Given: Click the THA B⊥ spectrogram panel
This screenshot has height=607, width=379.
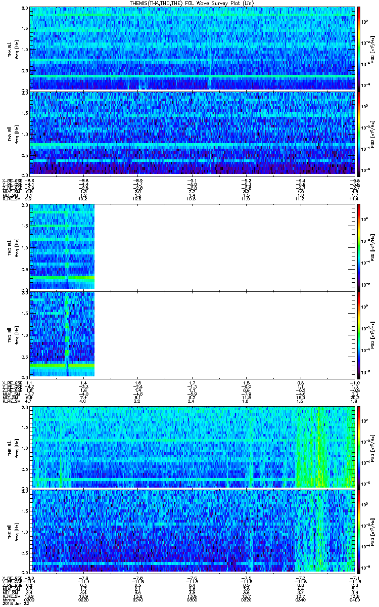Looking at the screenshot, I should pyautogui.click(x=192, y=49).
